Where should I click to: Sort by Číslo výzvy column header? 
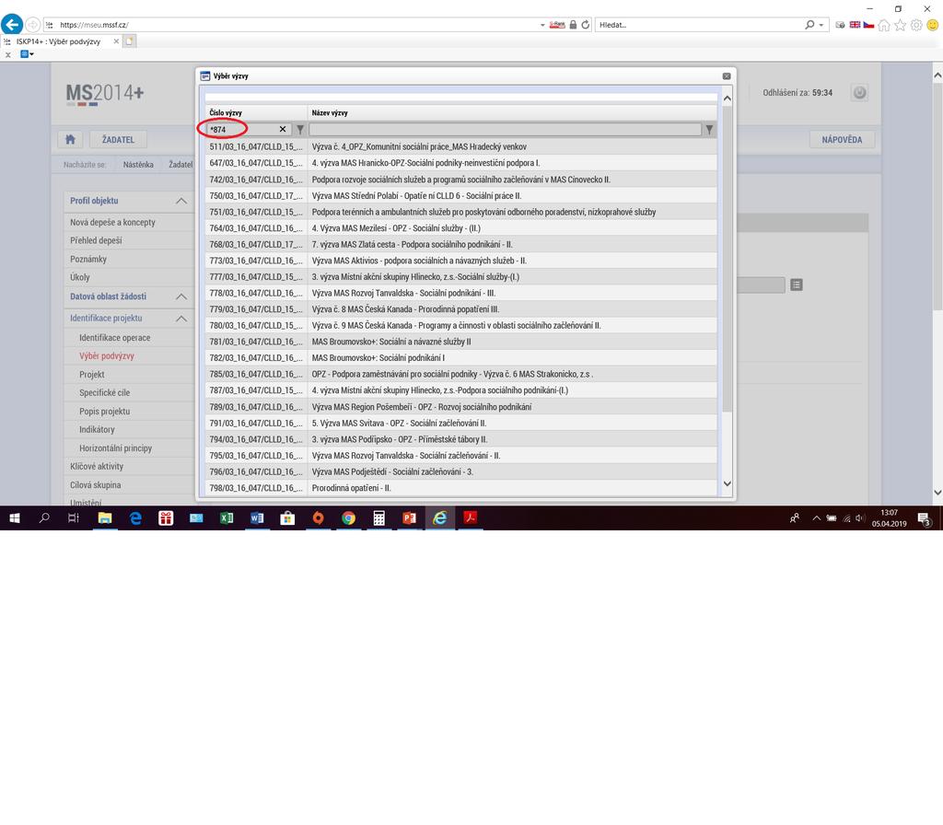[226, 112]
